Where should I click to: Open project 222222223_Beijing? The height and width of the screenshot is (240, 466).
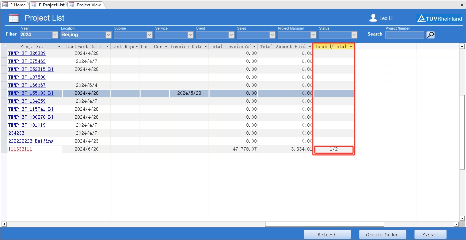[x=31, y=141]
